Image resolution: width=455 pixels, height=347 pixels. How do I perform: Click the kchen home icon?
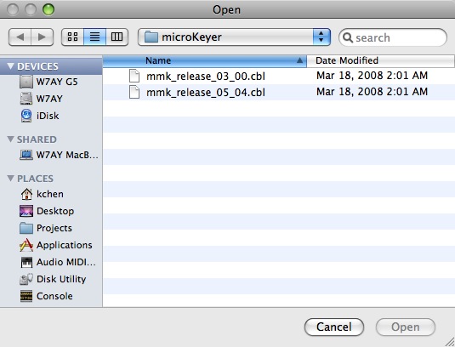tap(26, 194)
